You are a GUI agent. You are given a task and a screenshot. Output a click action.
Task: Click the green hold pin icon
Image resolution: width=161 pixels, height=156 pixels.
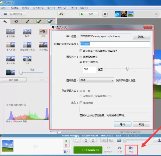click(66, 141)
